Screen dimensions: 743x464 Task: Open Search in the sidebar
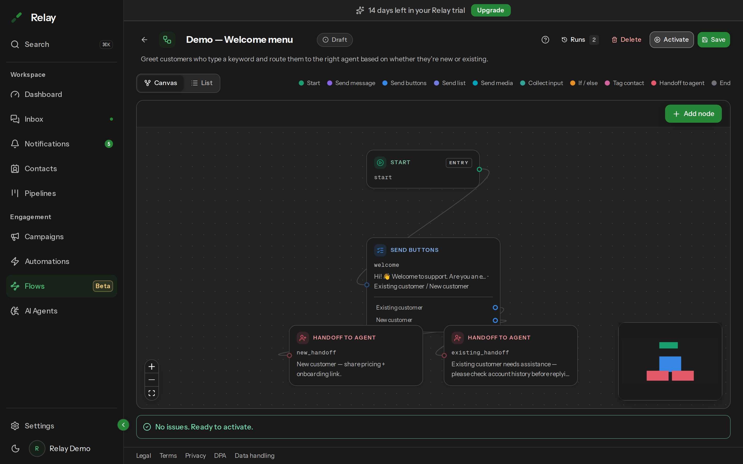click(61, 44)
